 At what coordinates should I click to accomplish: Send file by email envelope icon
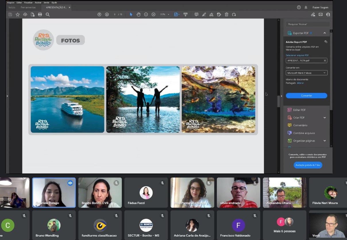[x=321, y=15]
